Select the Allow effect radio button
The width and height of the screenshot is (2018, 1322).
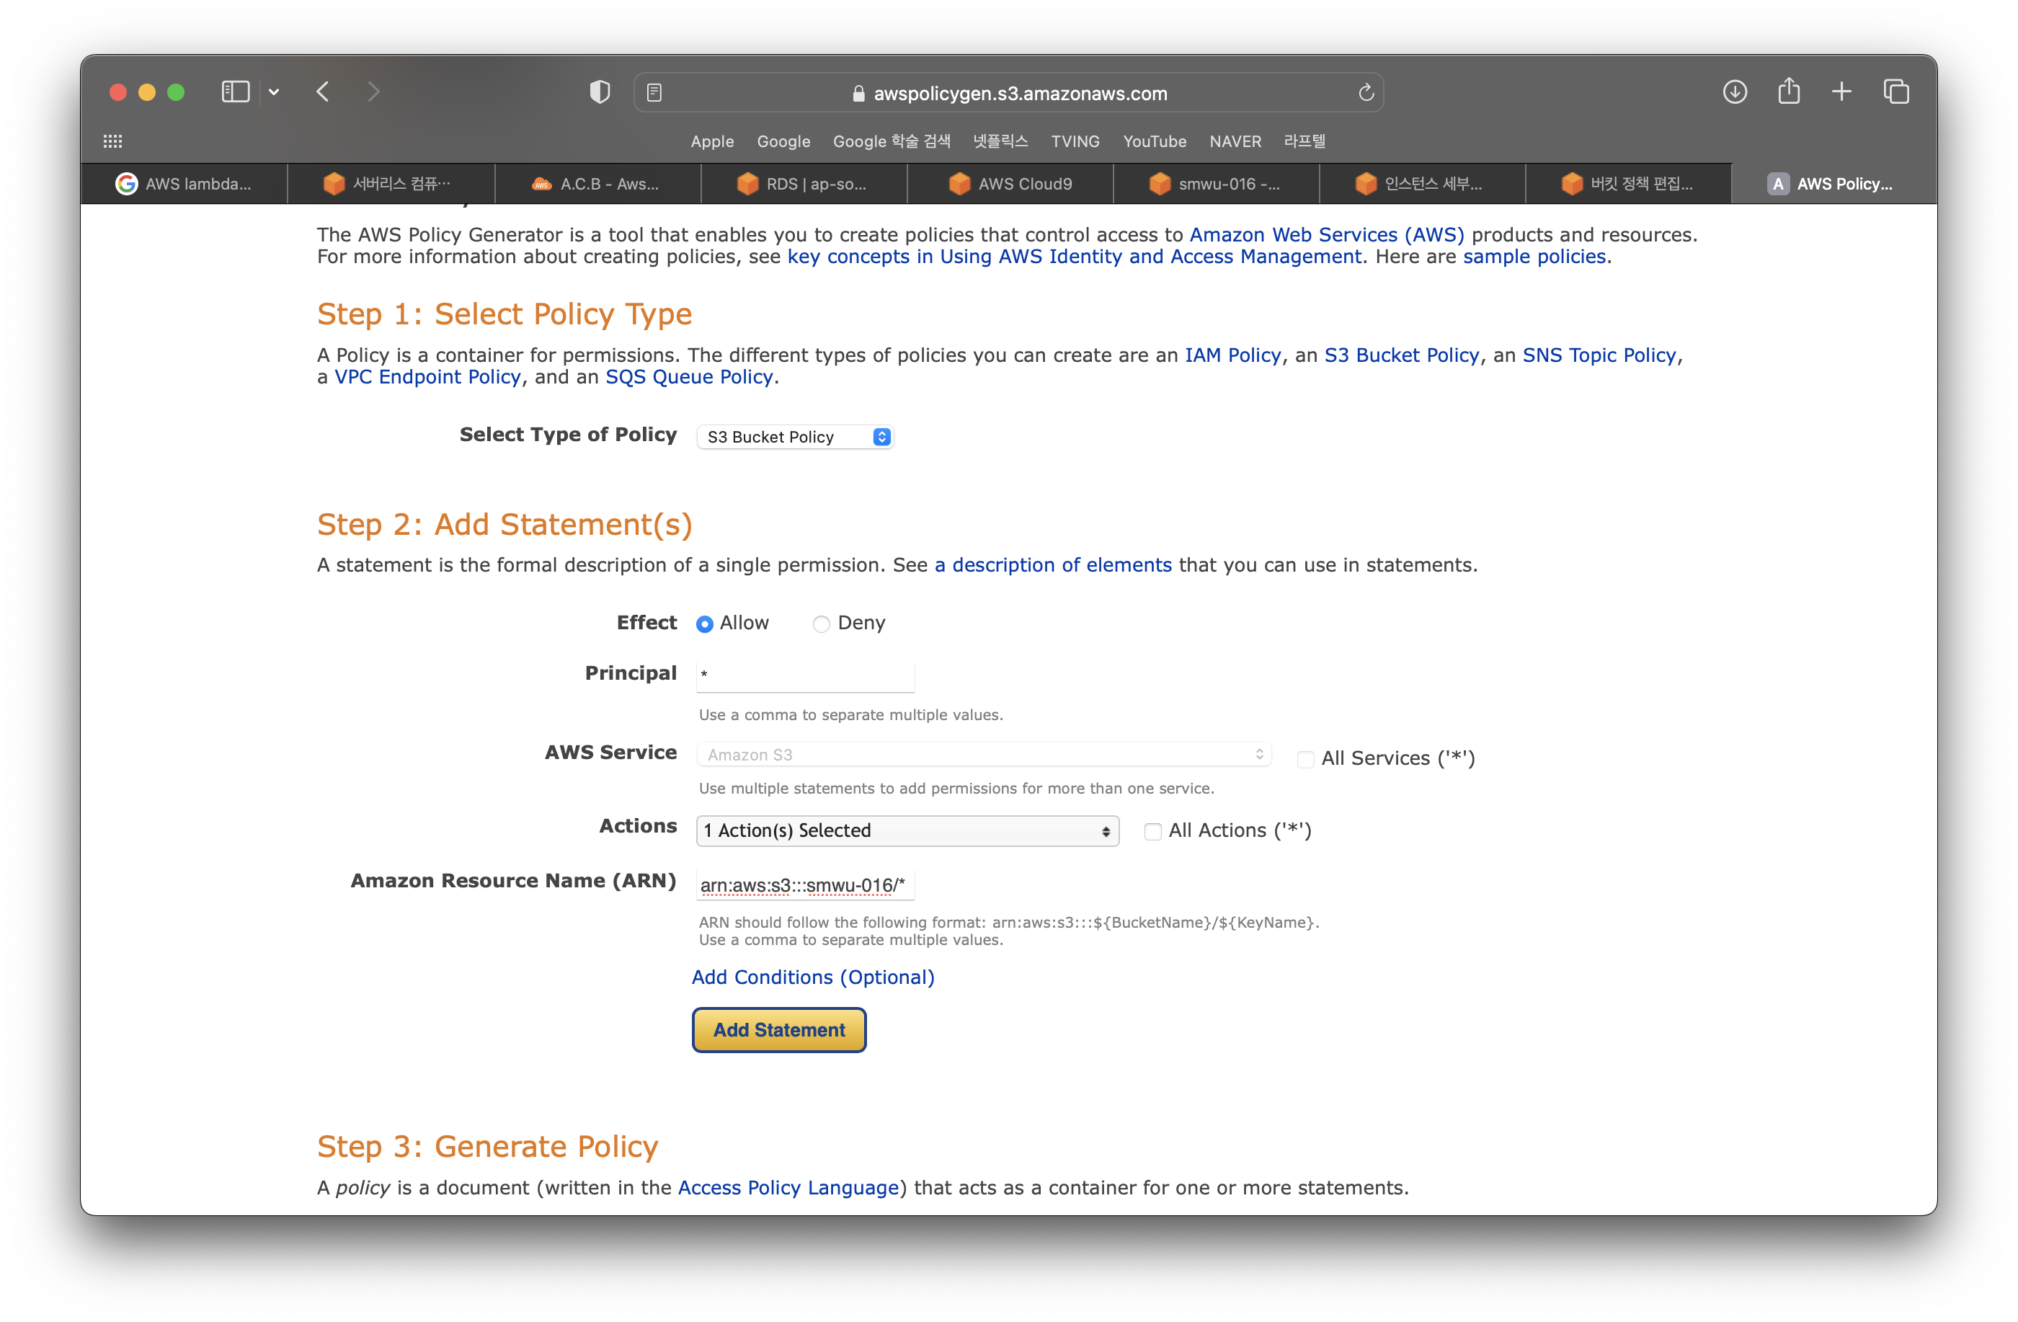[705, 624]
